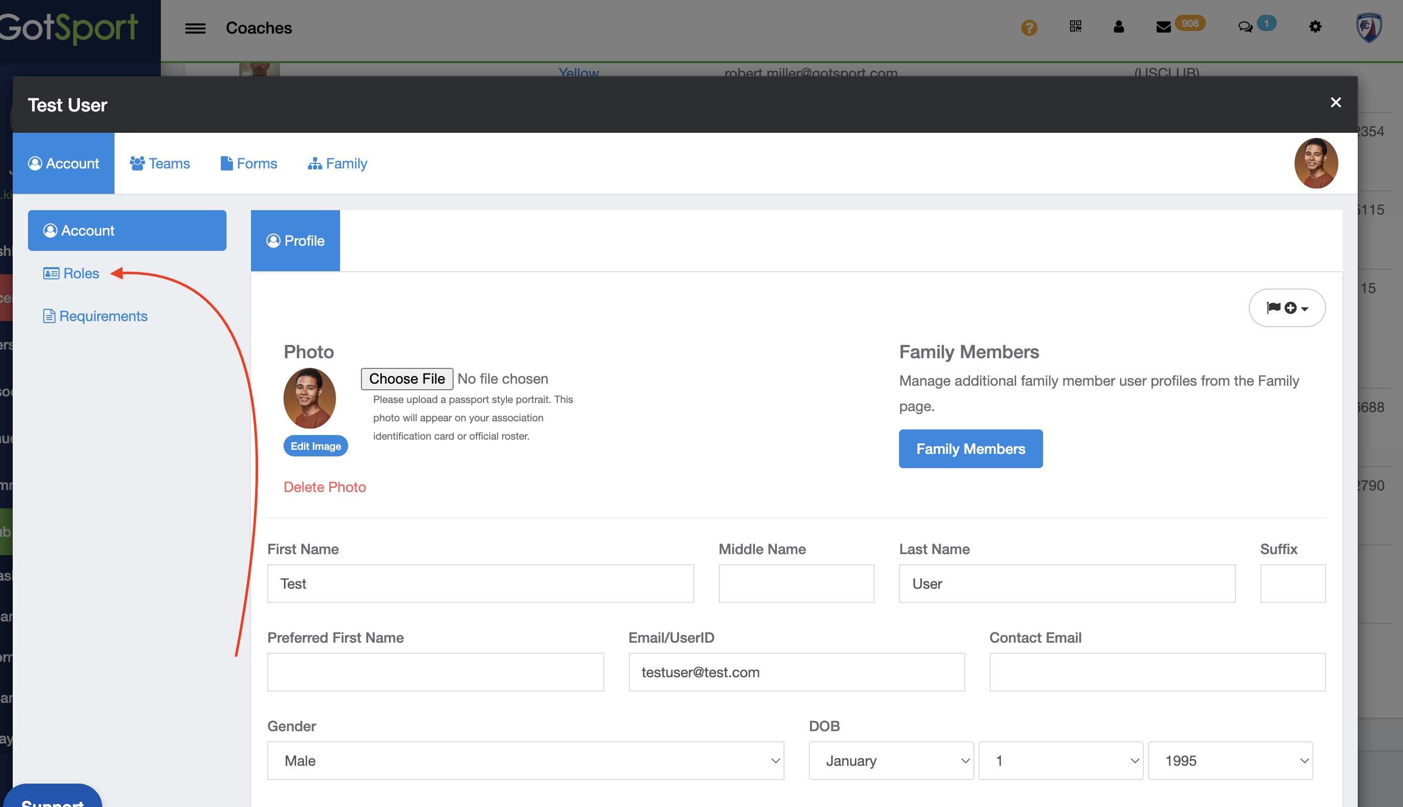Screen dimensions: 1403x807
Task: Select the Account tab in modal header
Action: click(x=64, y=163)
